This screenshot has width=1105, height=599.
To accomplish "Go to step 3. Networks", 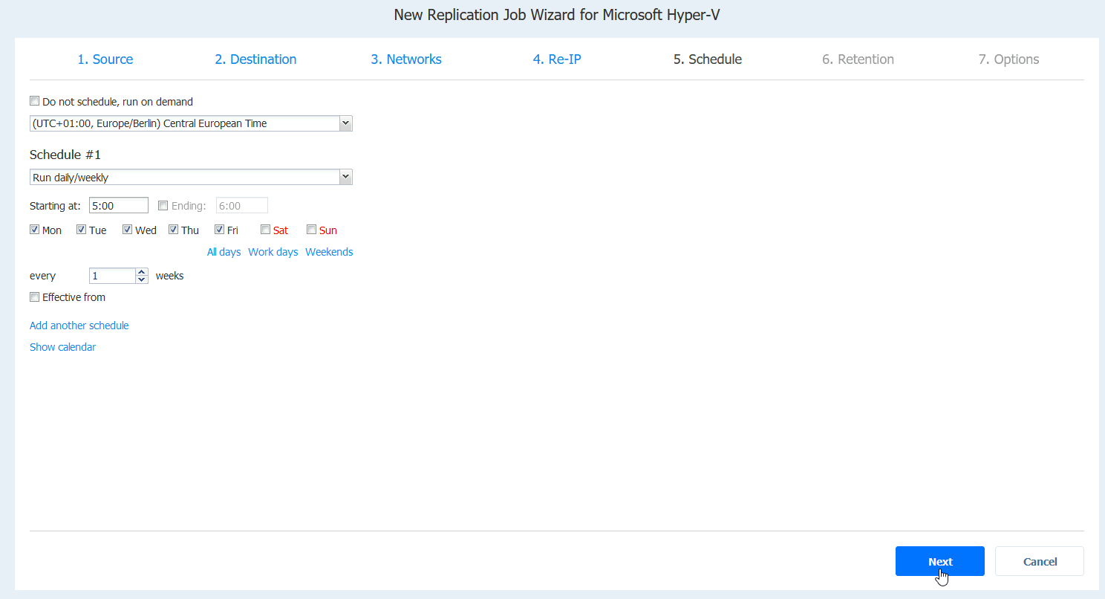I will tap(406, 59).
